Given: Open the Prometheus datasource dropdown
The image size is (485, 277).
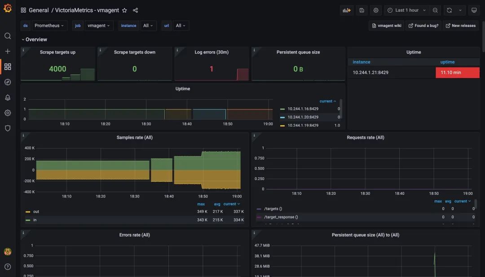Looking at the screenshot, I should click(x=49, y=26).
